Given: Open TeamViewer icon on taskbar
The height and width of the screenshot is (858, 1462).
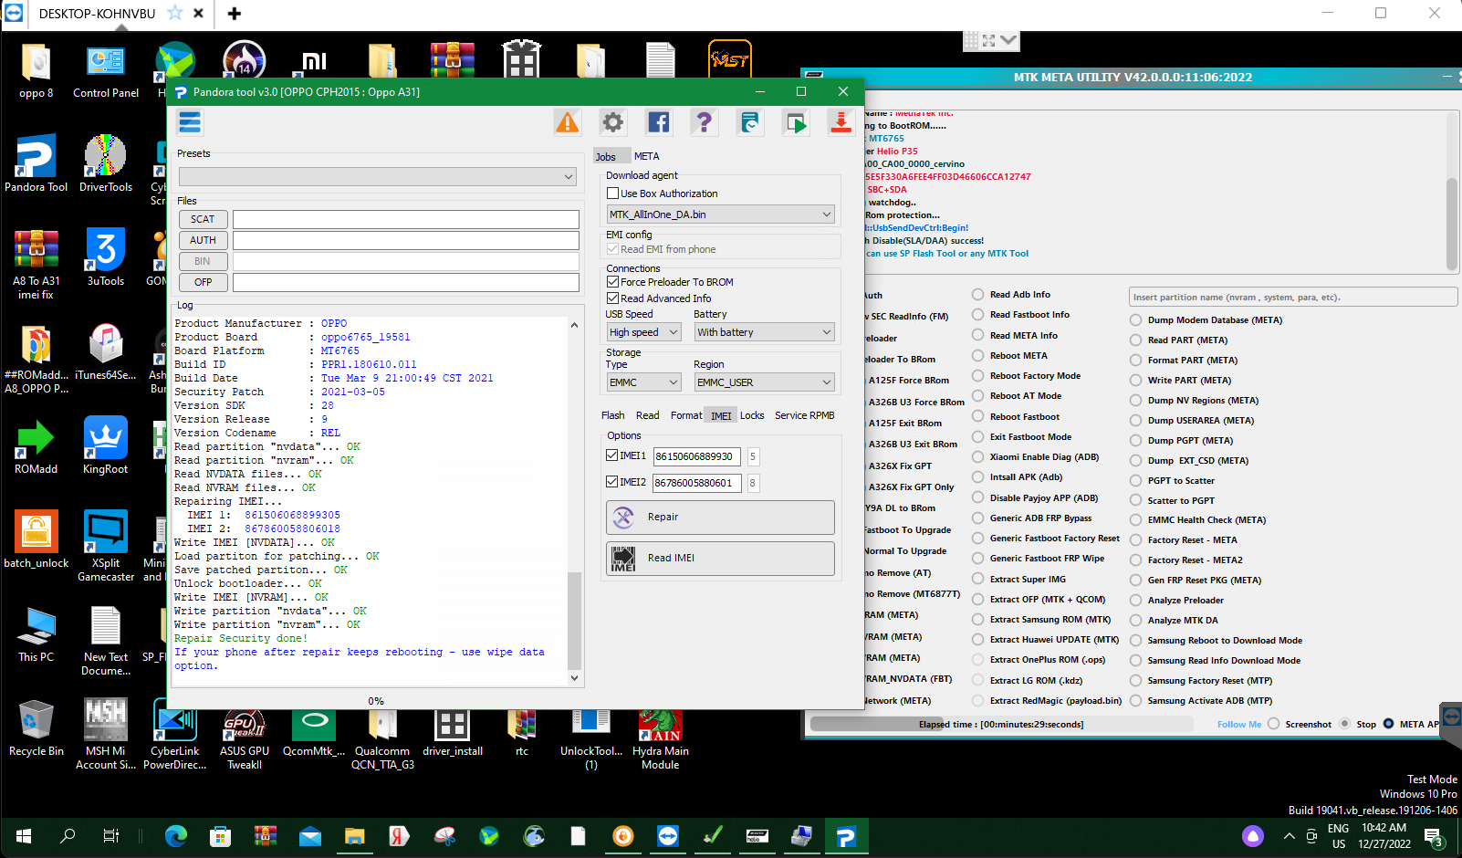Looking at the screenshot, I should (668, 835).
